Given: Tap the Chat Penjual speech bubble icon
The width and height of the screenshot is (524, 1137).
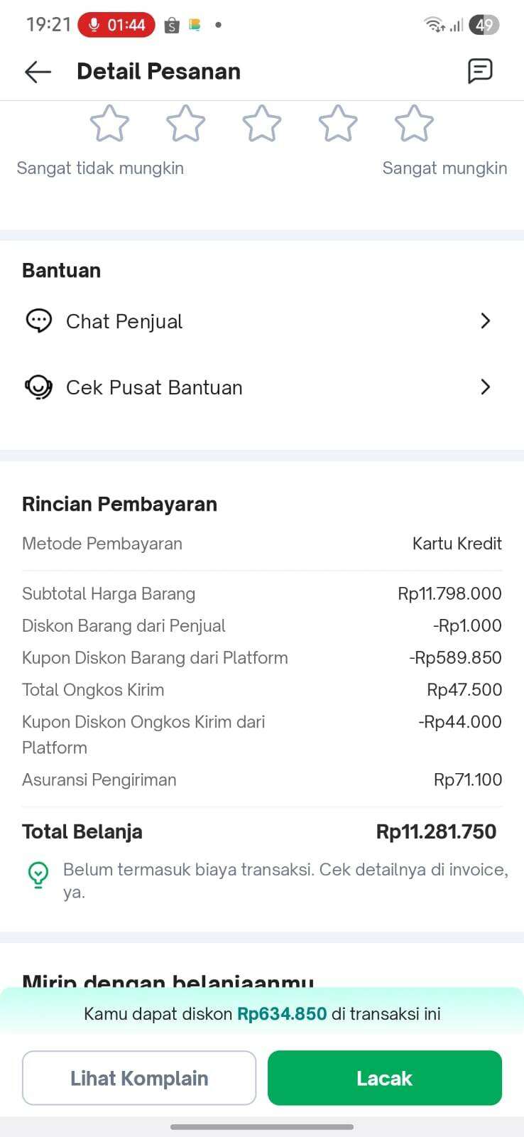Looking at the screenshot, I should pyautogui.click(x=38, y=321).
